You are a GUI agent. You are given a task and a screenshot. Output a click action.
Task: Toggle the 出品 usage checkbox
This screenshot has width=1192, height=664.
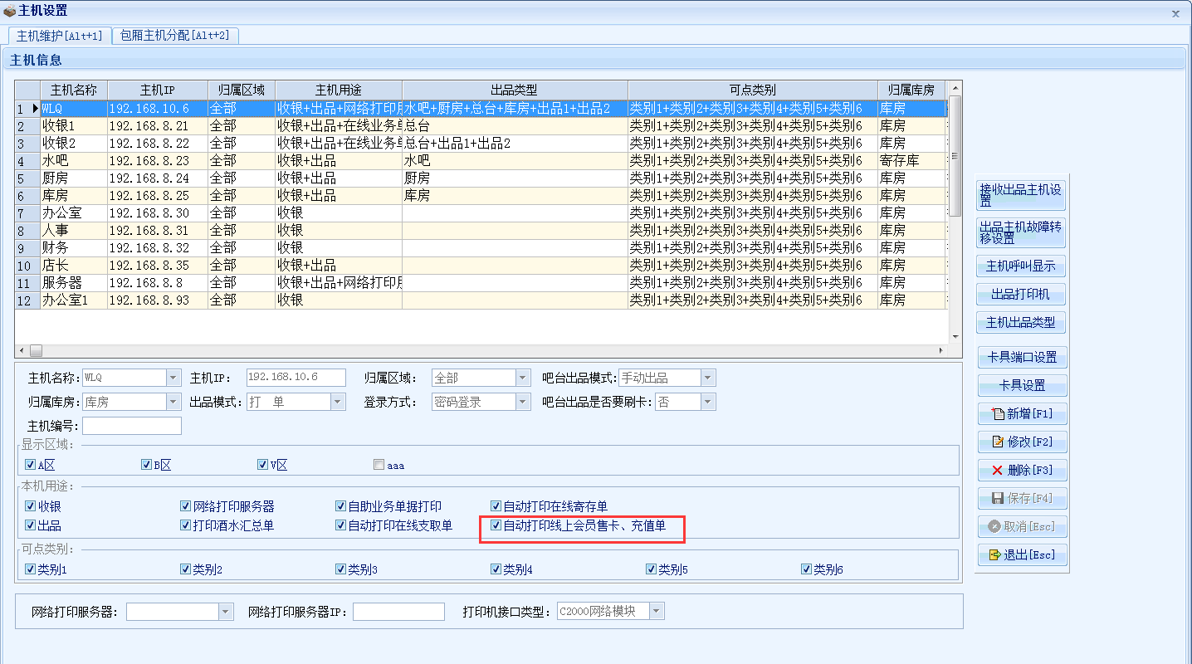(x=30, y=525)
